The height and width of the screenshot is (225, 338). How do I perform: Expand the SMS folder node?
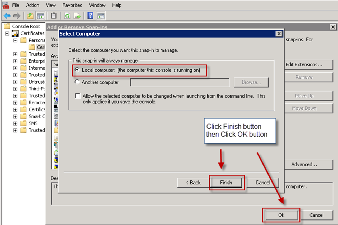15,123
